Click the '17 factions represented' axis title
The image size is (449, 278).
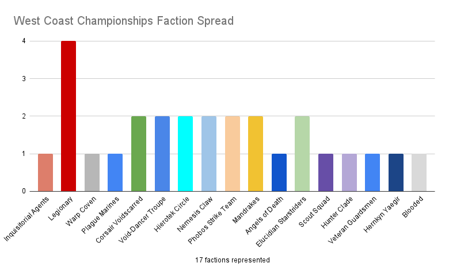(x=233, y=260)
